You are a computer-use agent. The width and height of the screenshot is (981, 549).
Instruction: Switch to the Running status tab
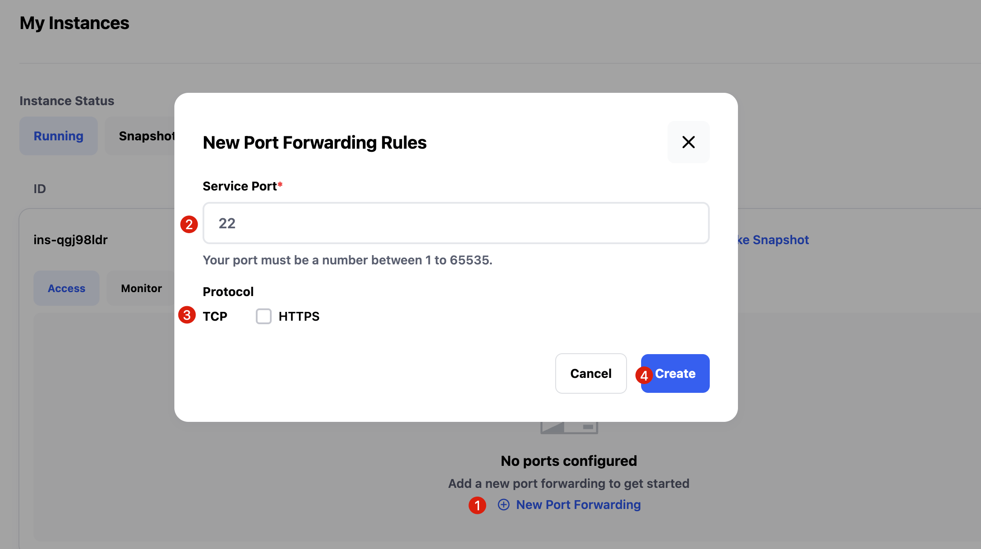[59, 136]
